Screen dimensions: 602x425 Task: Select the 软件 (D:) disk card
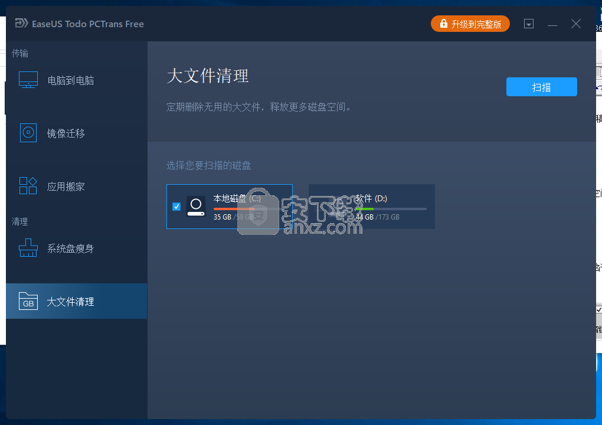[x=372, y=207]
